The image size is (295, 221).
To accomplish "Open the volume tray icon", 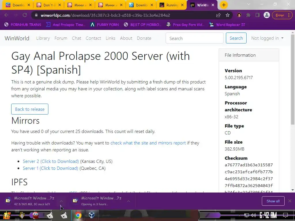I will (254, 215).
